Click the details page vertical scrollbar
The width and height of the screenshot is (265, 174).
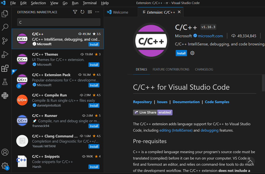(x=263, y=83)
